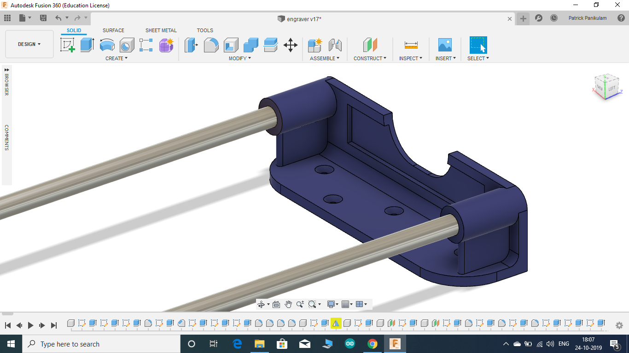Play the timeline history
The height and width of the screenshot is (353, 629).
(30, 325)
